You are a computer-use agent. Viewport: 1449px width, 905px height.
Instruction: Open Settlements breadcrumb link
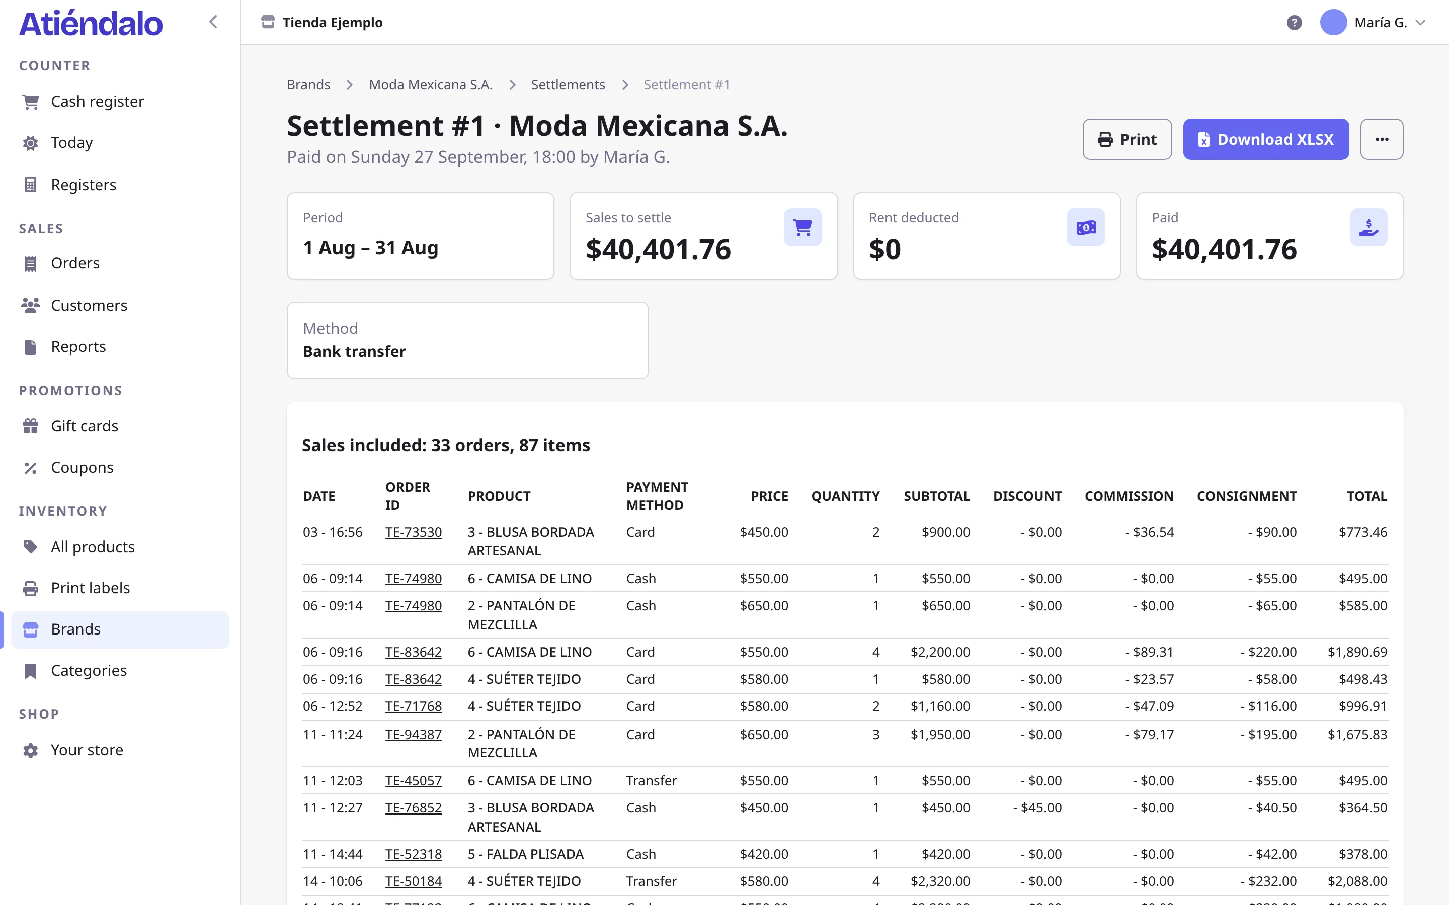[568, 85]
